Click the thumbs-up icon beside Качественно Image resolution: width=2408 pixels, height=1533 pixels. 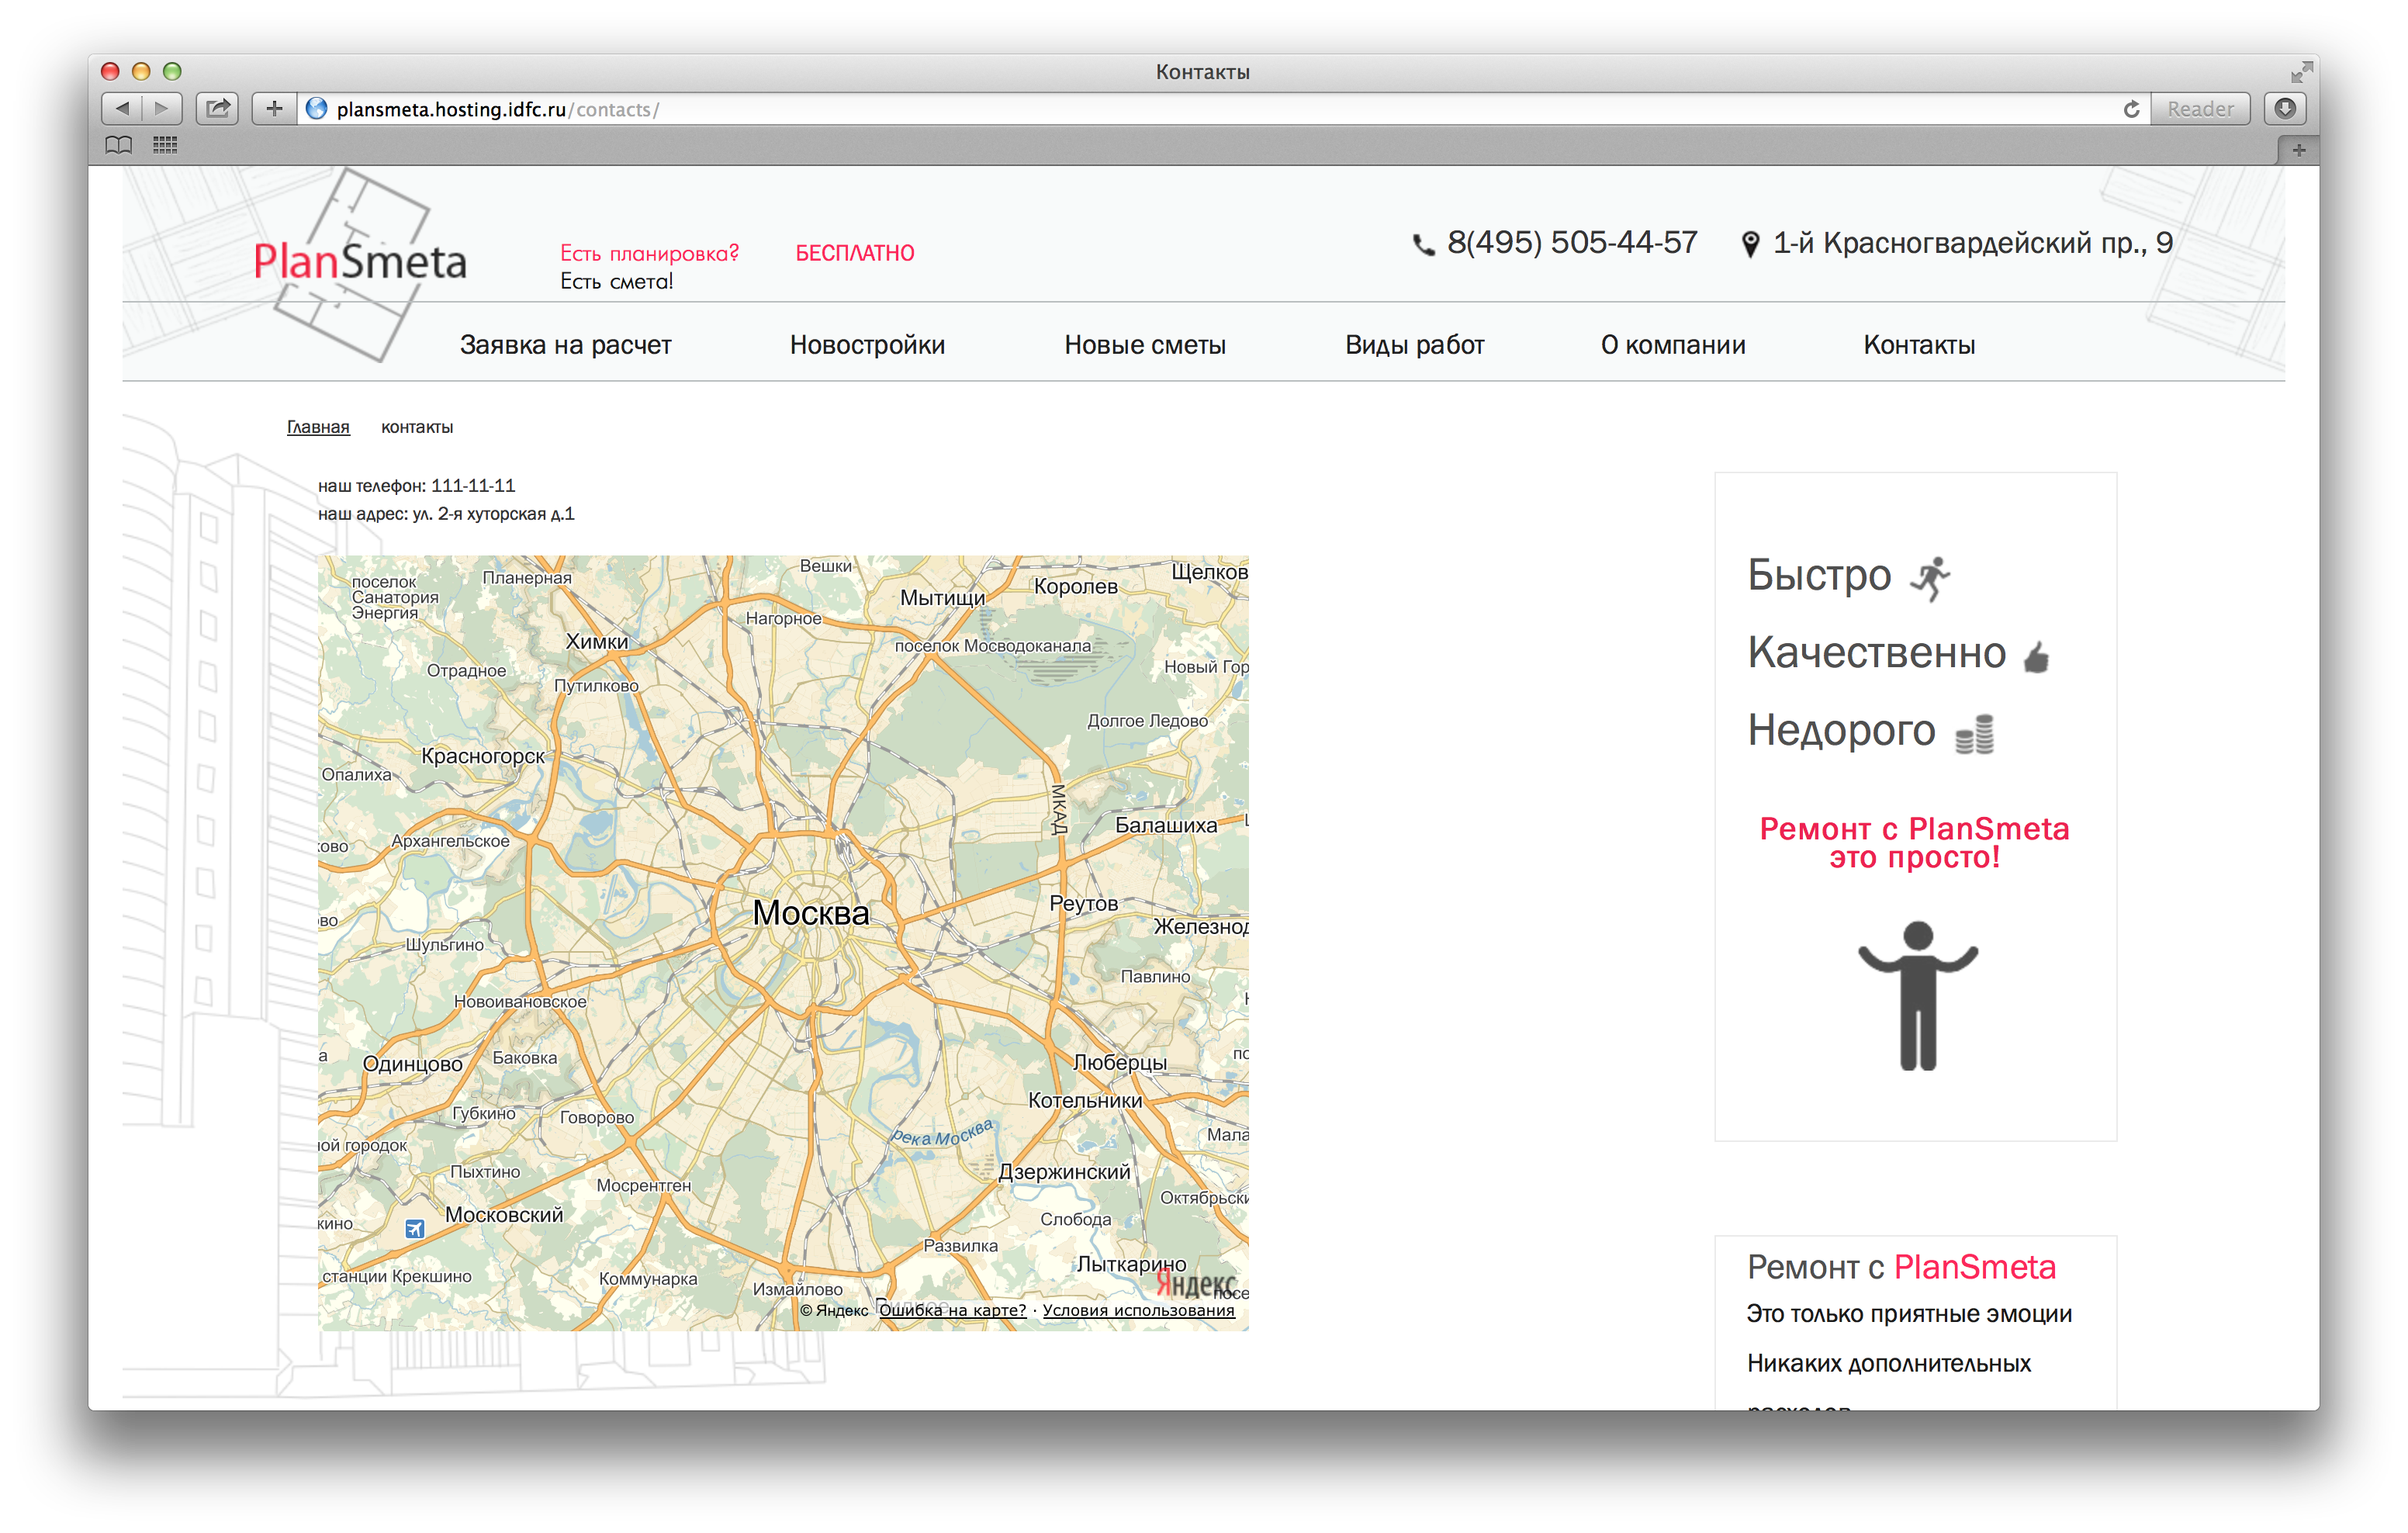point(2037,657)
